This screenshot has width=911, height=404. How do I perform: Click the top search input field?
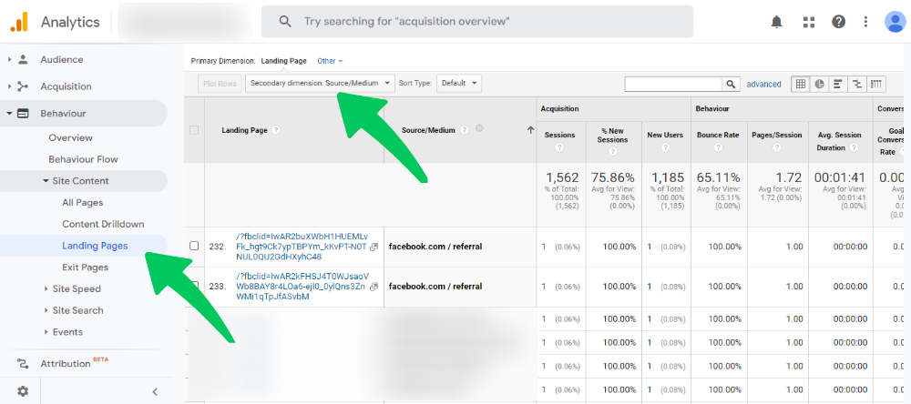(477, 22)
